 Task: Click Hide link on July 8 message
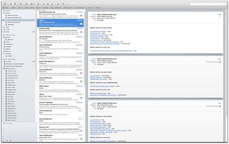[219, 14]
